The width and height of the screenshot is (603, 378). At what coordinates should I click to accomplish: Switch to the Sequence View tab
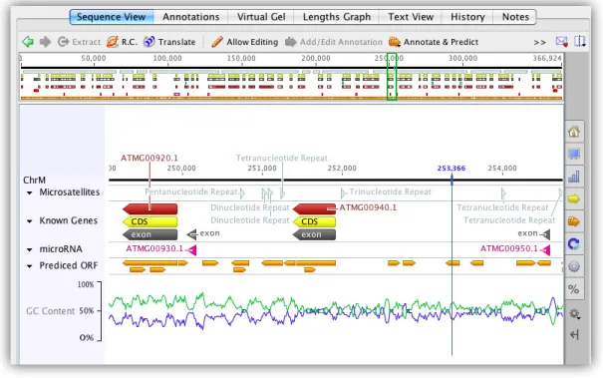pos(112,17)
